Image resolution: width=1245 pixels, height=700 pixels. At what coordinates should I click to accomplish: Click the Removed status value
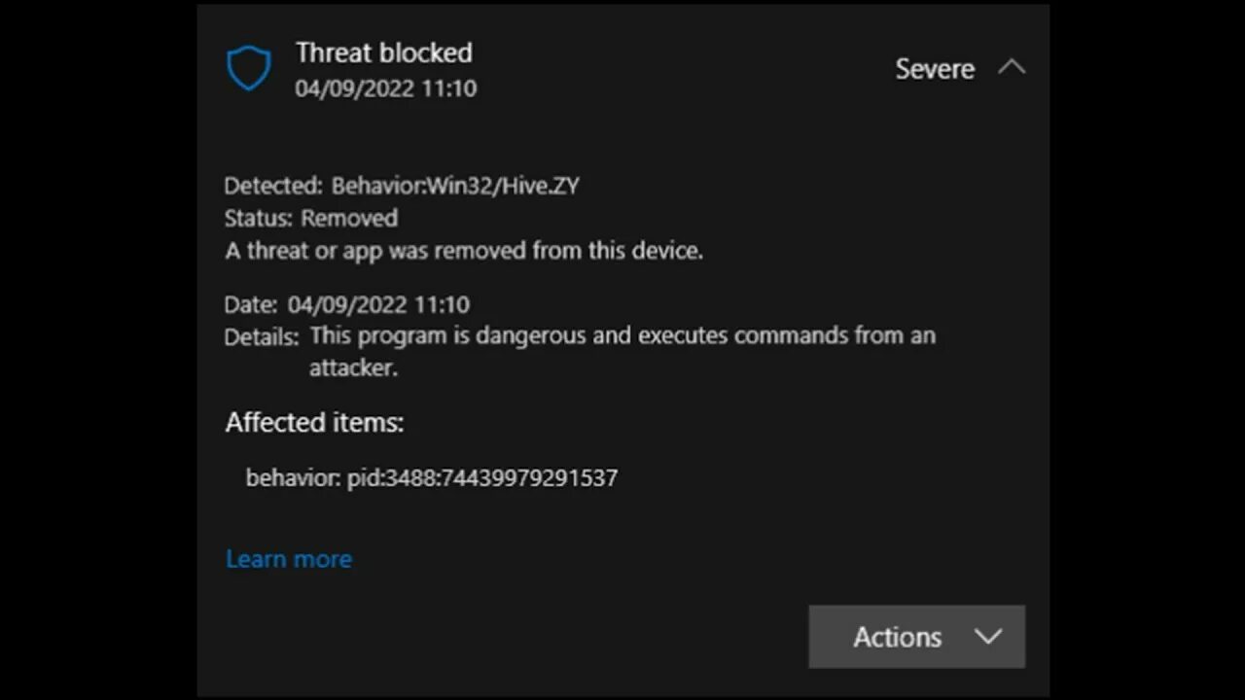pyautogui.click(x=349, y=218)
